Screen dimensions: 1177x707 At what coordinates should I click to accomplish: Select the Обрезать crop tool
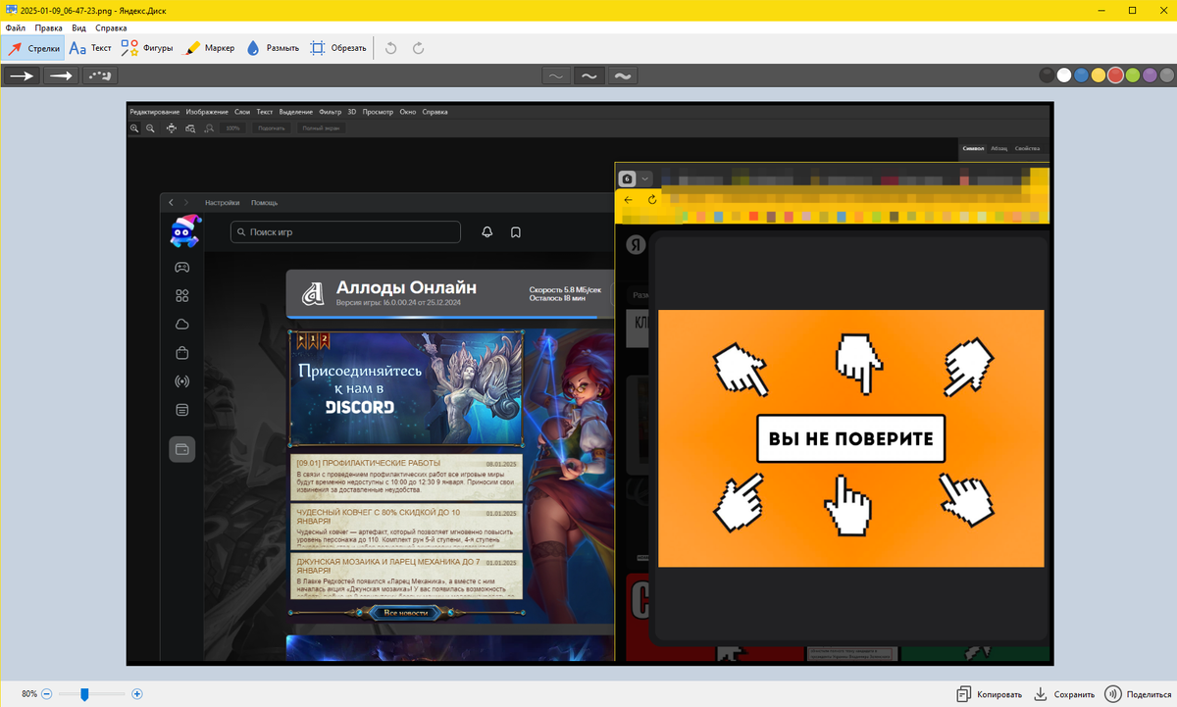[x=338, y=48]
